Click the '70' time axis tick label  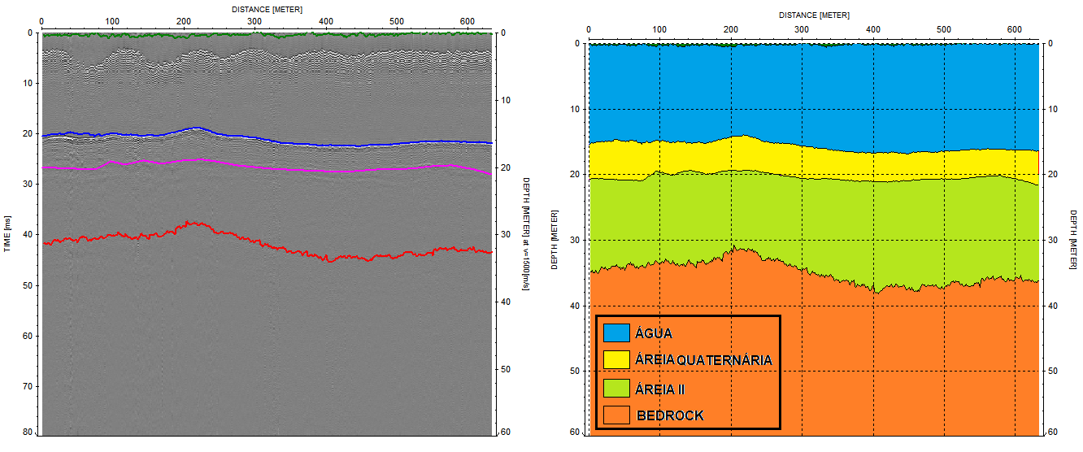(x=27, y=385)
